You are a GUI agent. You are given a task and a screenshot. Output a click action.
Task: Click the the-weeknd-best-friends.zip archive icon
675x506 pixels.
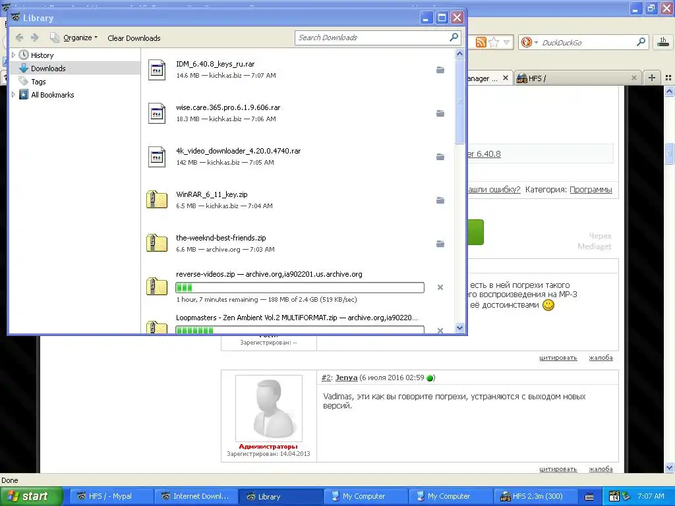pos(157,244)
